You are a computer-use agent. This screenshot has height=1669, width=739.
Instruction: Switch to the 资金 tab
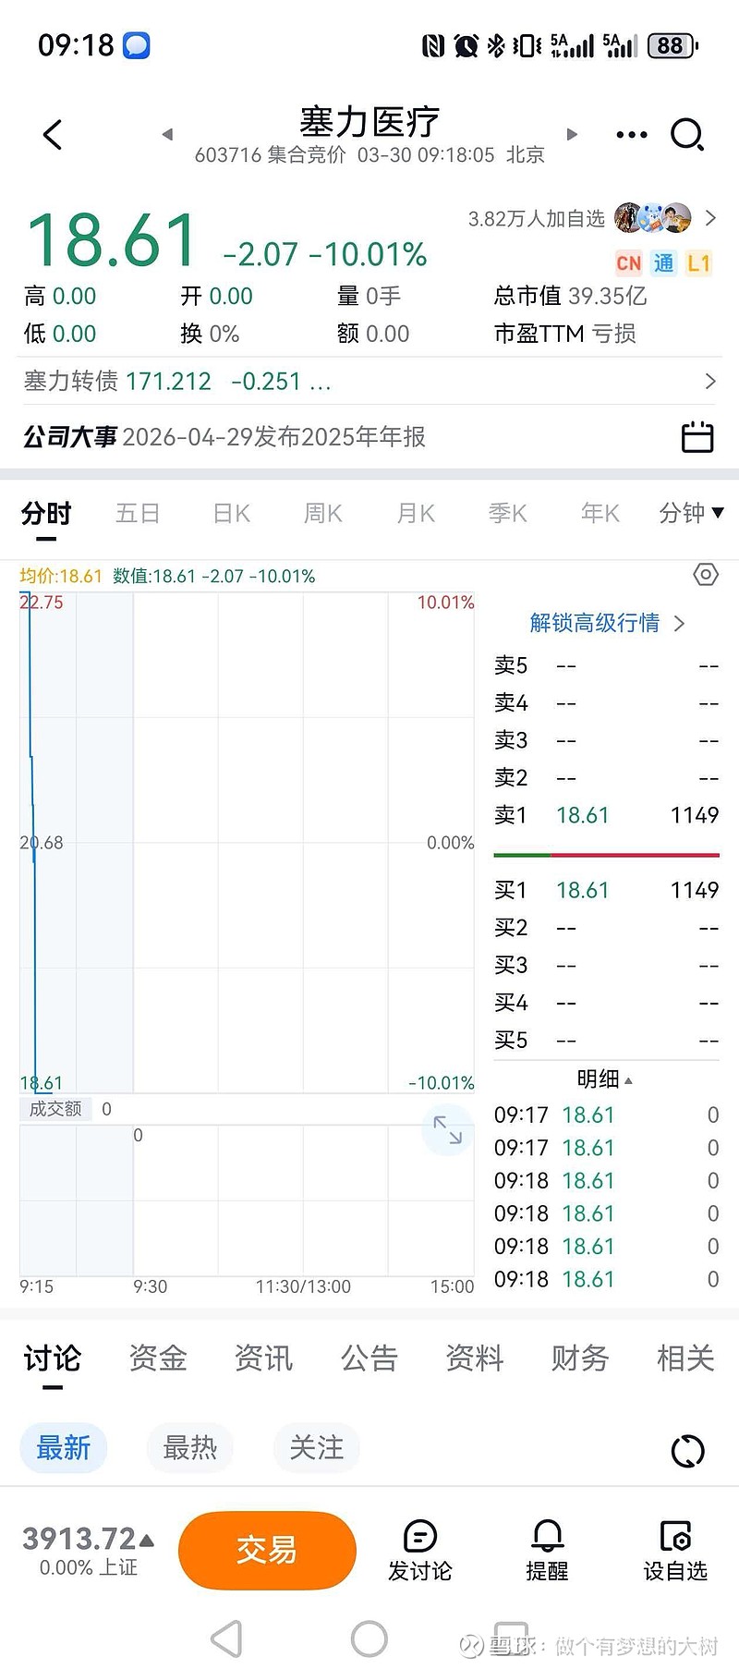click(158, 1358)
